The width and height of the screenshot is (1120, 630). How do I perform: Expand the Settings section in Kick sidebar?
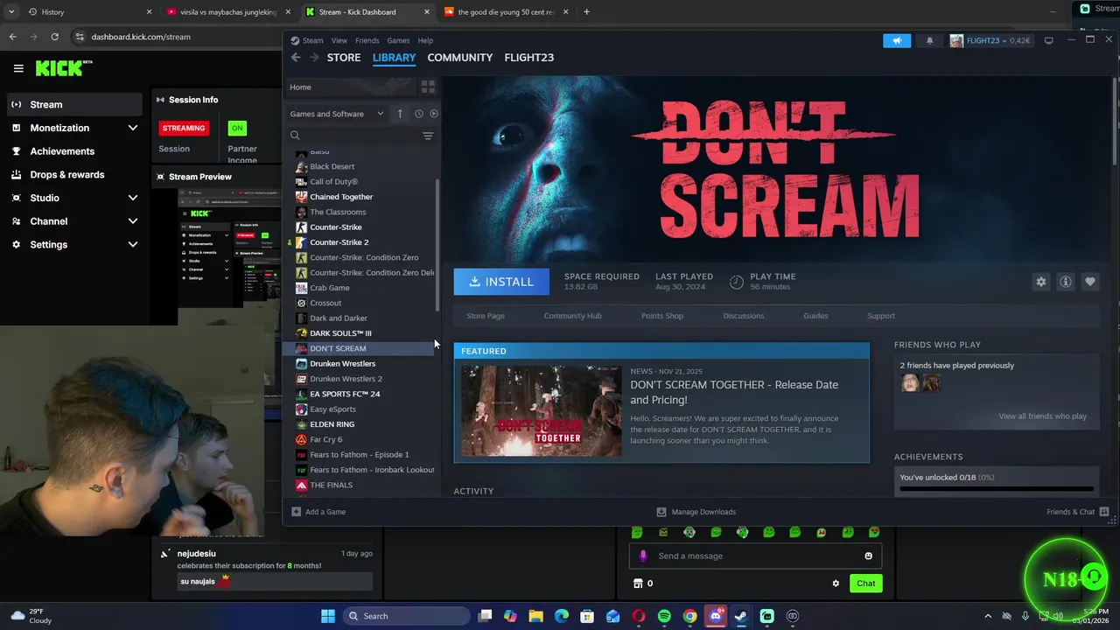[x=133, y=244]
